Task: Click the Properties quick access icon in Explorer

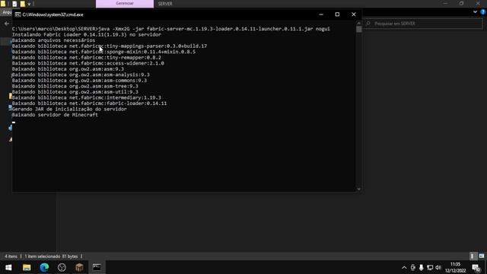Action: [x=14, y=4]
